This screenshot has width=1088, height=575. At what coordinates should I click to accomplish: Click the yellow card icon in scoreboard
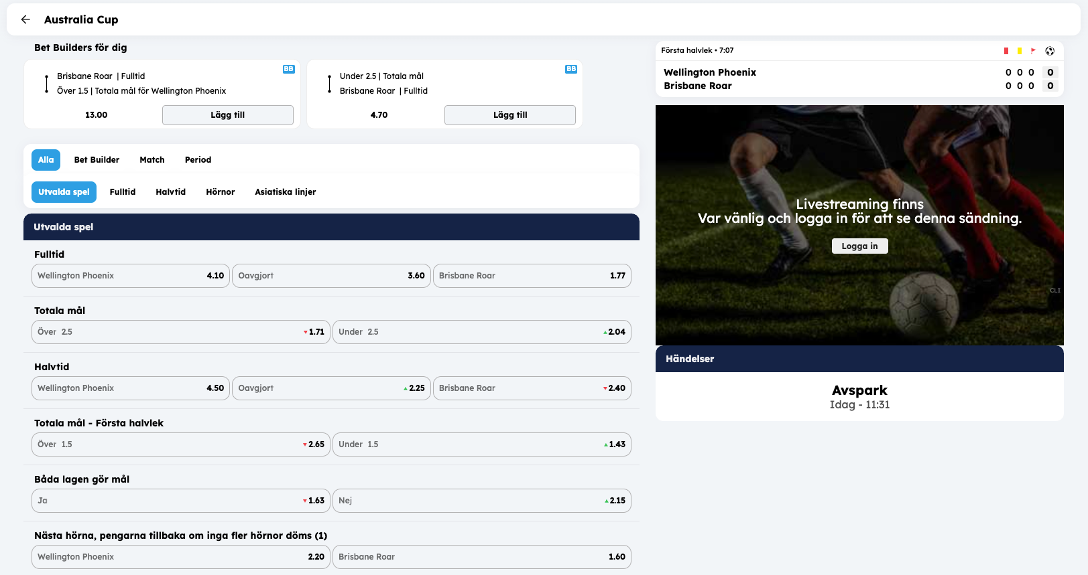[x=1019, y=51]
